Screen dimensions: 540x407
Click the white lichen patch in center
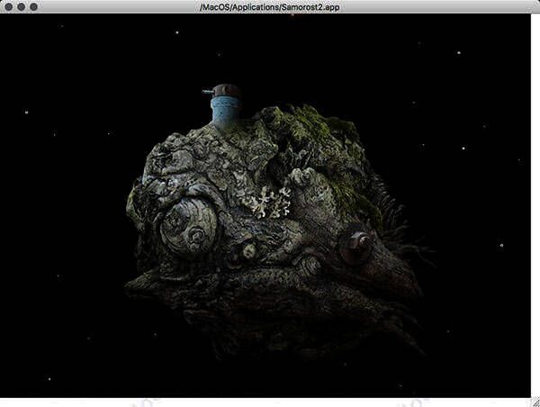[x=266, y=203]
